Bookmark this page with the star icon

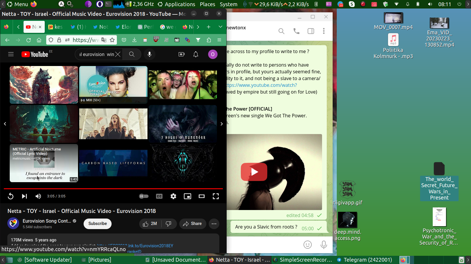pyautogui.click(x=112, y=40)
